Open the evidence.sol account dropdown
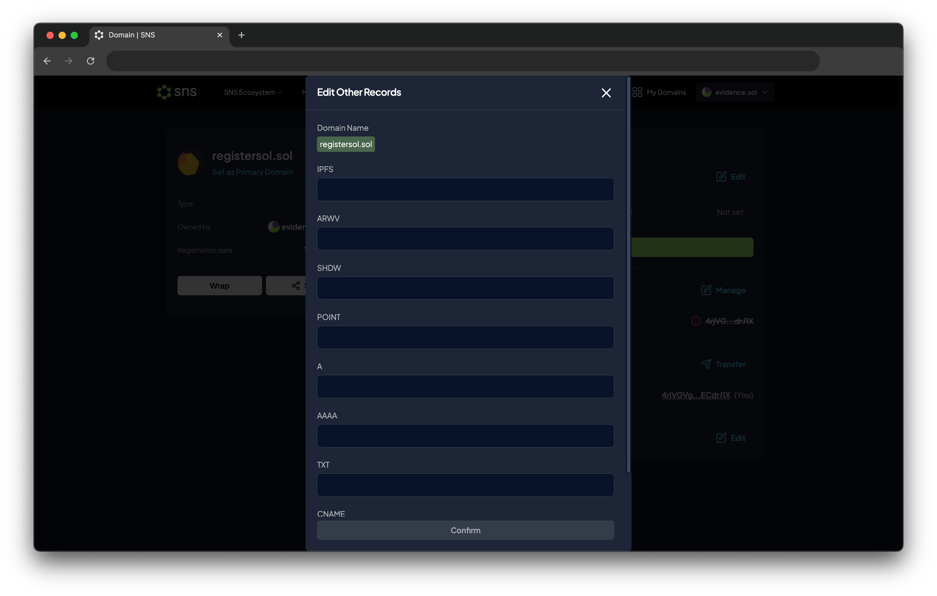This screenshot has height=596, width=937. point(735,92)
